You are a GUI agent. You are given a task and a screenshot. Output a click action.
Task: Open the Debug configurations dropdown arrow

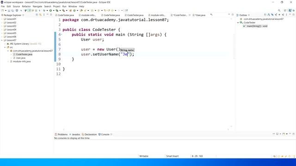tap(47, 11)
